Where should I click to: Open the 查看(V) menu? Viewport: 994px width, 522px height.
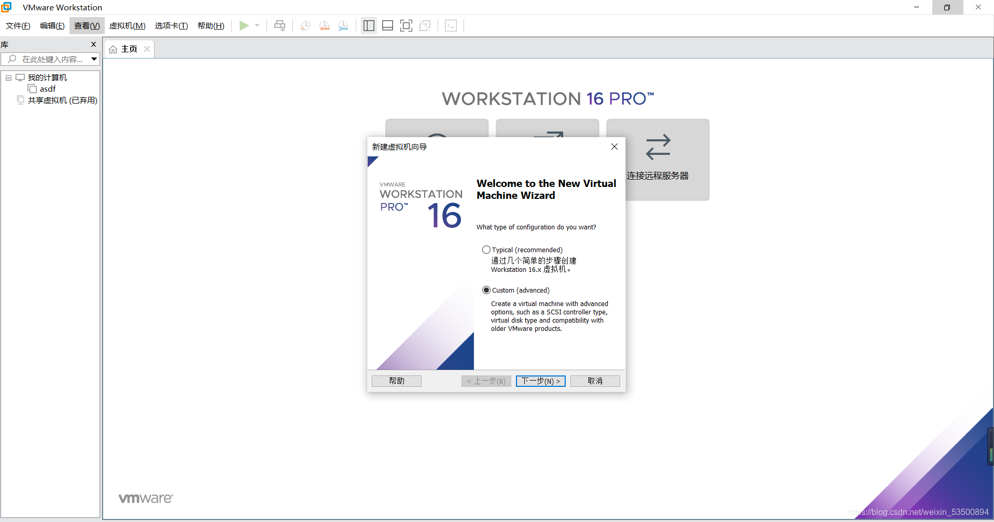[87, 25]
